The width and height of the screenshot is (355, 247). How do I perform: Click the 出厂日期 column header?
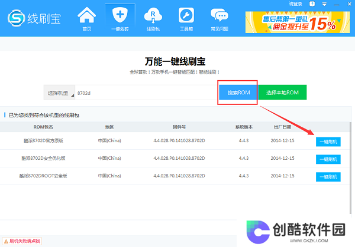(282, 127)
